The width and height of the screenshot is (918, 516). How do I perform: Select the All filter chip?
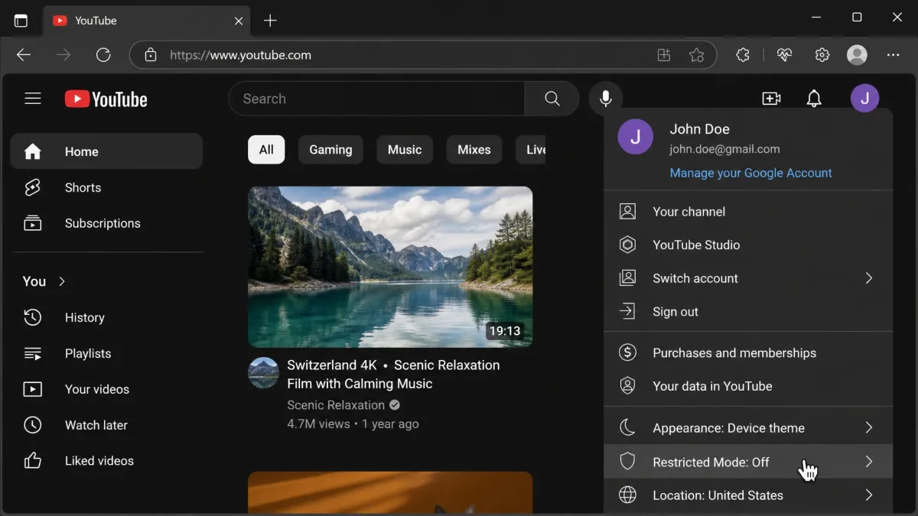click(266, 150)
